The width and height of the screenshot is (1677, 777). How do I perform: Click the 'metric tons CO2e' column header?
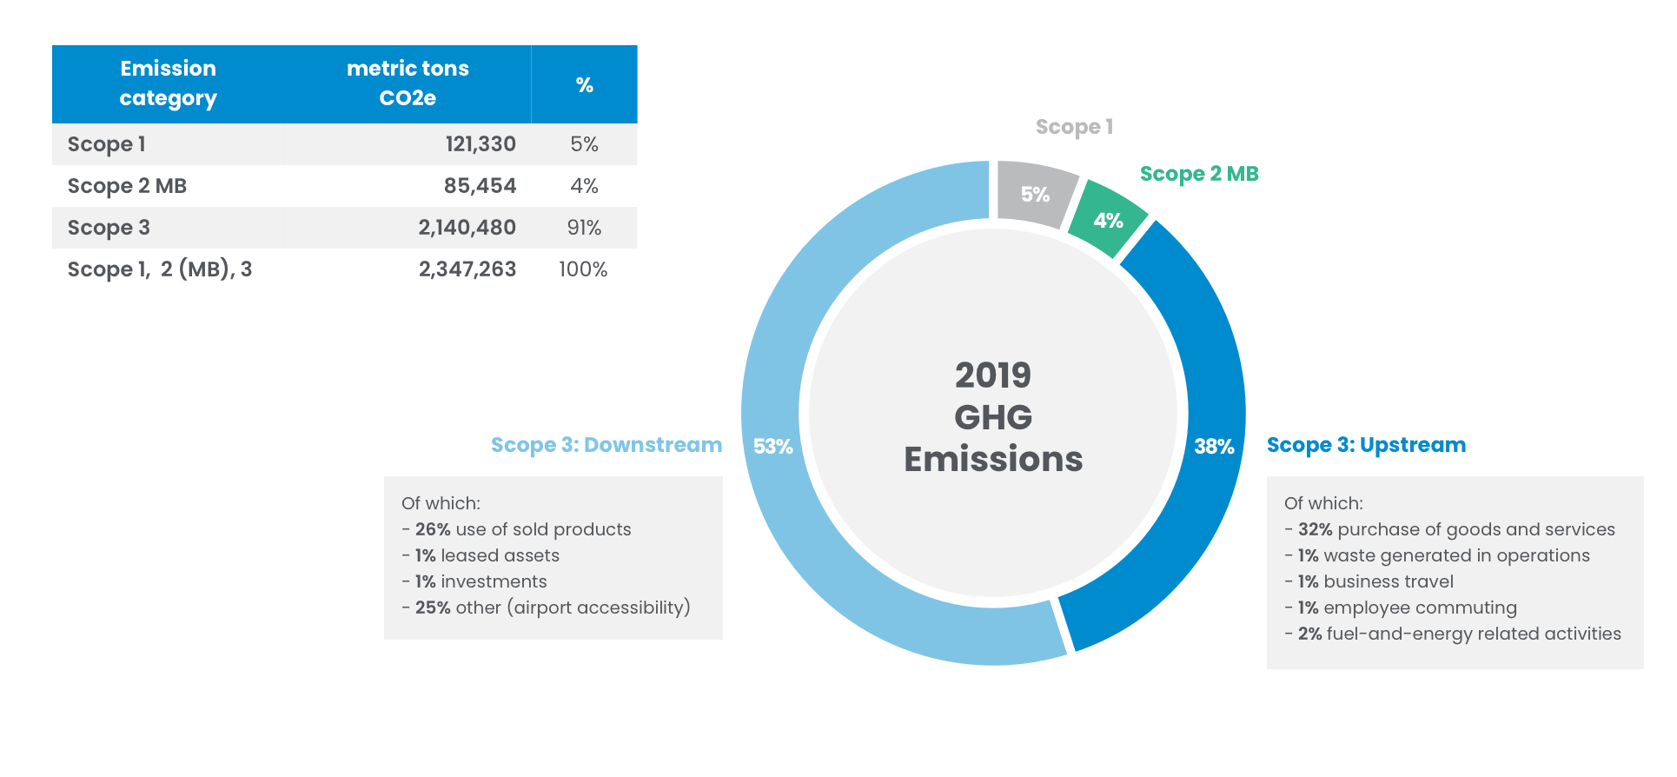coord(408,83)
